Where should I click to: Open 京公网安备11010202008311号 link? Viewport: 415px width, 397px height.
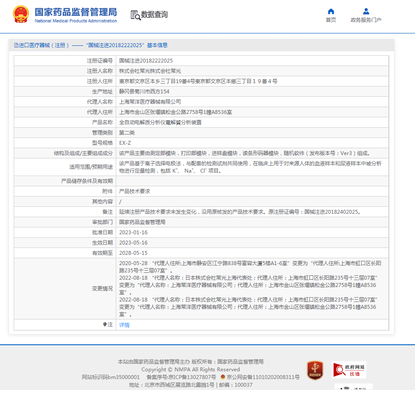[x=263, y=377]
